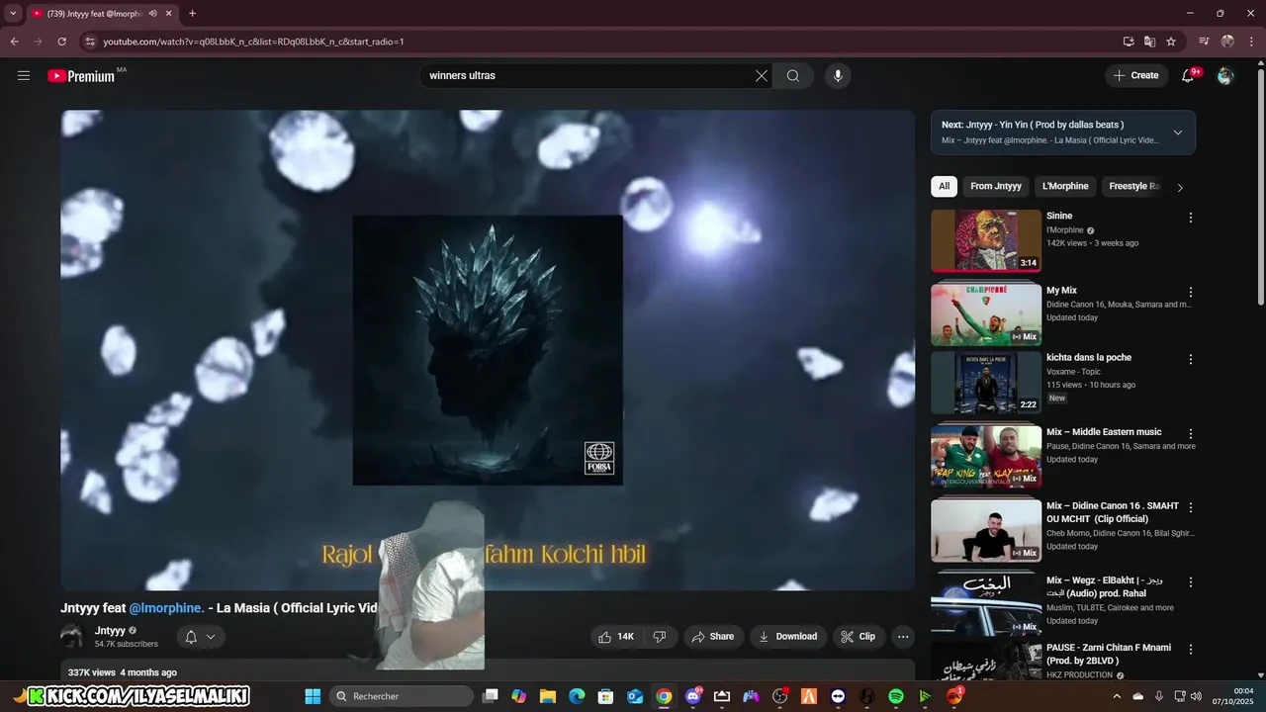Bookmark this page with the star icon

pos(1171,42)
